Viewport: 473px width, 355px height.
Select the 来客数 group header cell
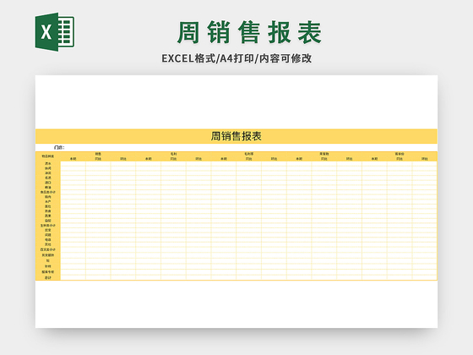point(324,154)
